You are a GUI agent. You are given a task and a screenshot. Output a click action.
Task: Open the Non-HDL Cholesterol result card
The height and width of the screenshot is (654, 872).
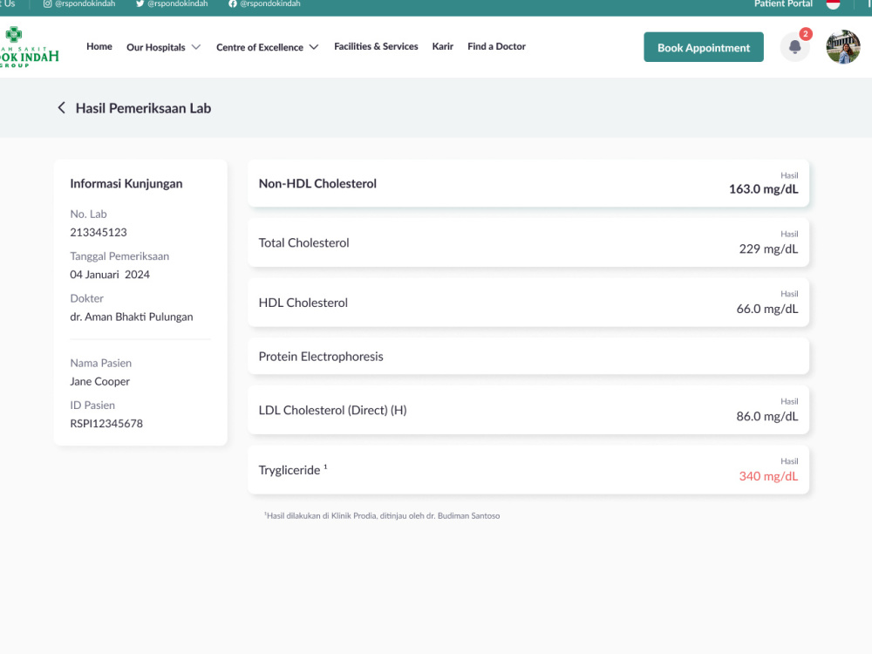pos(528,183)
